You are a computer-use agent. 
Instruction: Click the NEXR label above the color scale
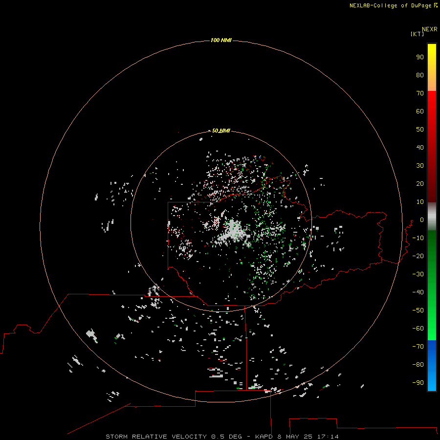430,29
